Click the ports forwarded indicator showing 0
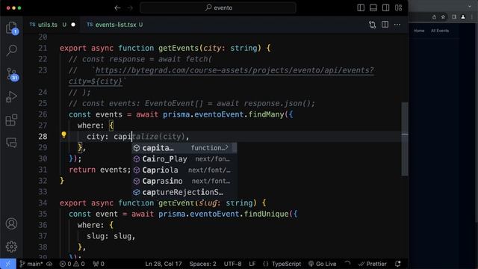478x269 pixels. click(99, 264)
